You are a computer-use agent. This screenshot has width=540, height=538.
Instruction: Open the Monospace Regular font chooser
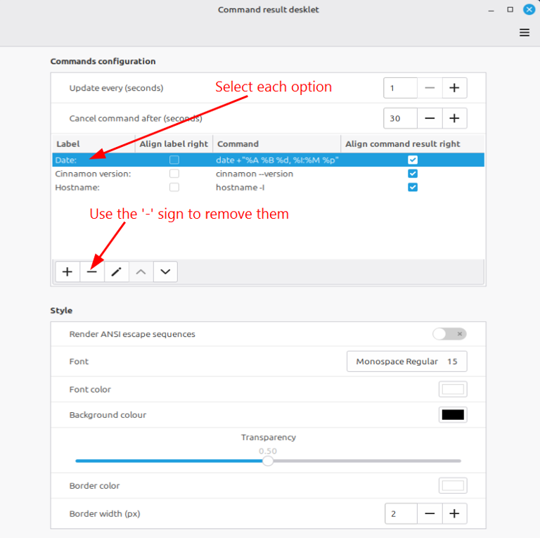406,361
